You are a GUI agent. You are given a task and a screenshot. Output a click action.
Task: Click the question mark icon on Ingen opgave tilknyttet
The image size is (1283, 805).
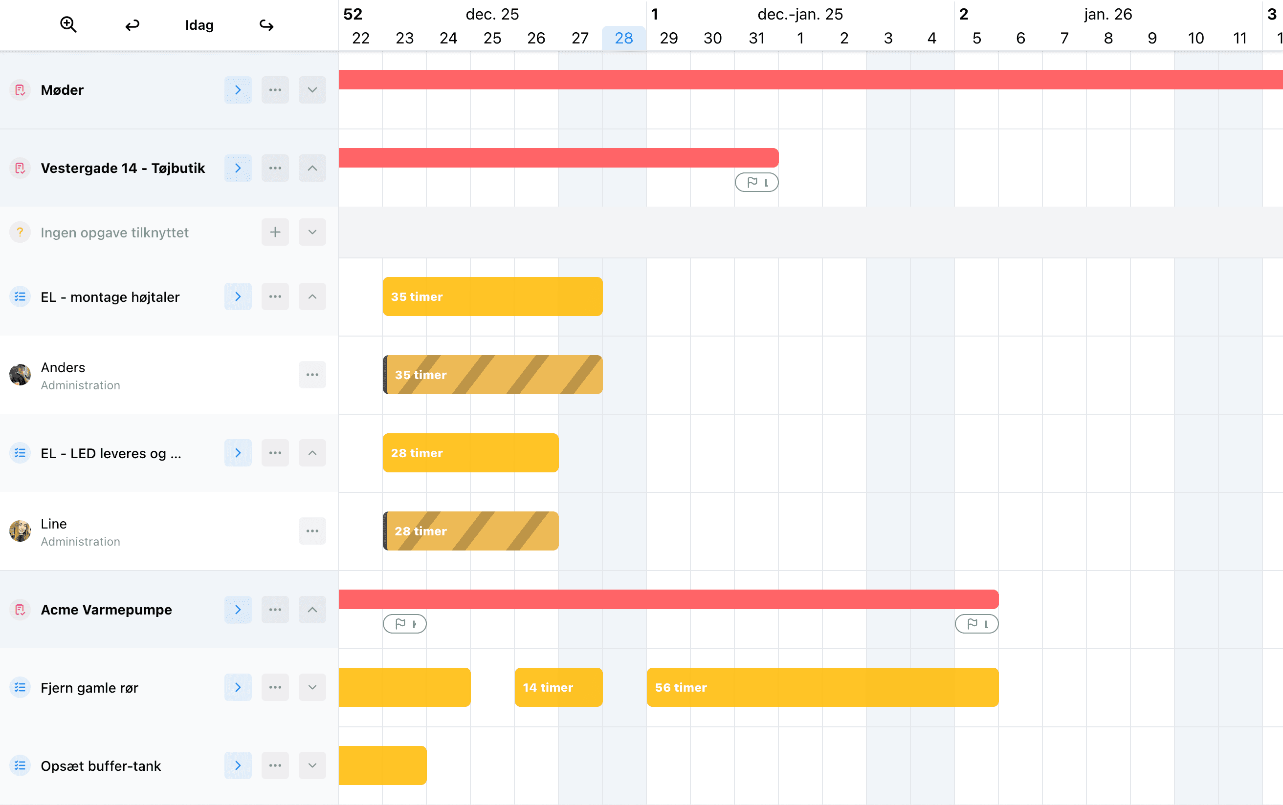click(20, 232)
